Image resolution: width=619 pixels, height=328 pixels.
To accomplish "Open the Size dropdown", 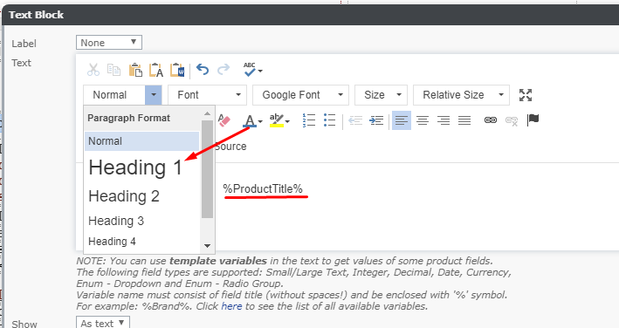I will click(x=381, y=95).
